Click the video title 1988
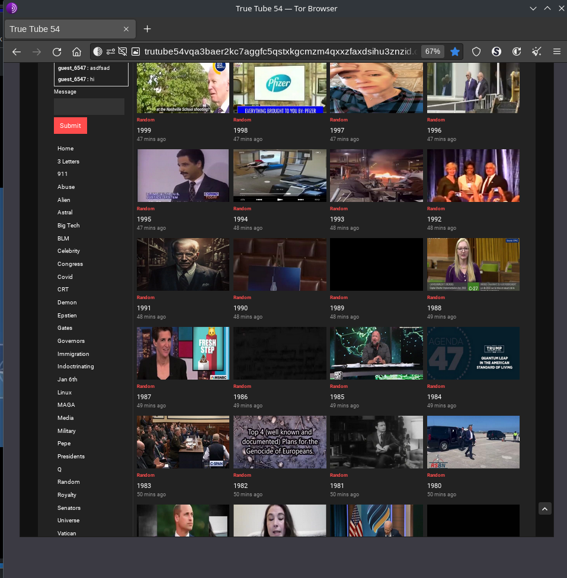Viewport: 567px width, 578px height. click(434, 308)
